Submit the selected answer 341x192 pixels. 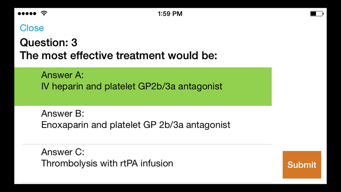pos(302,165)
